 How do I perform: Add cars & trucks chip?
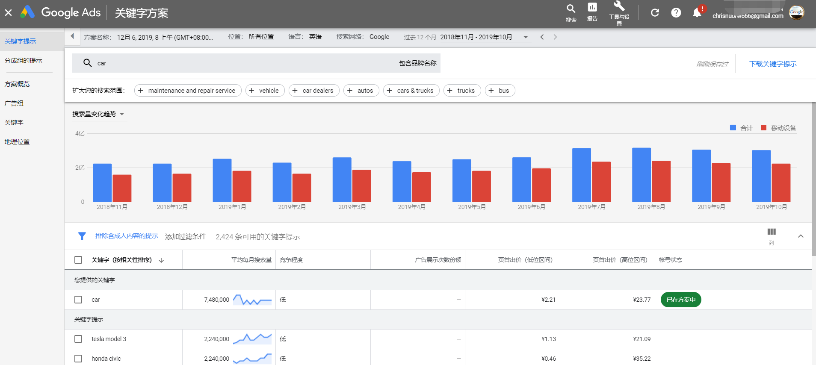click(411, 91)
